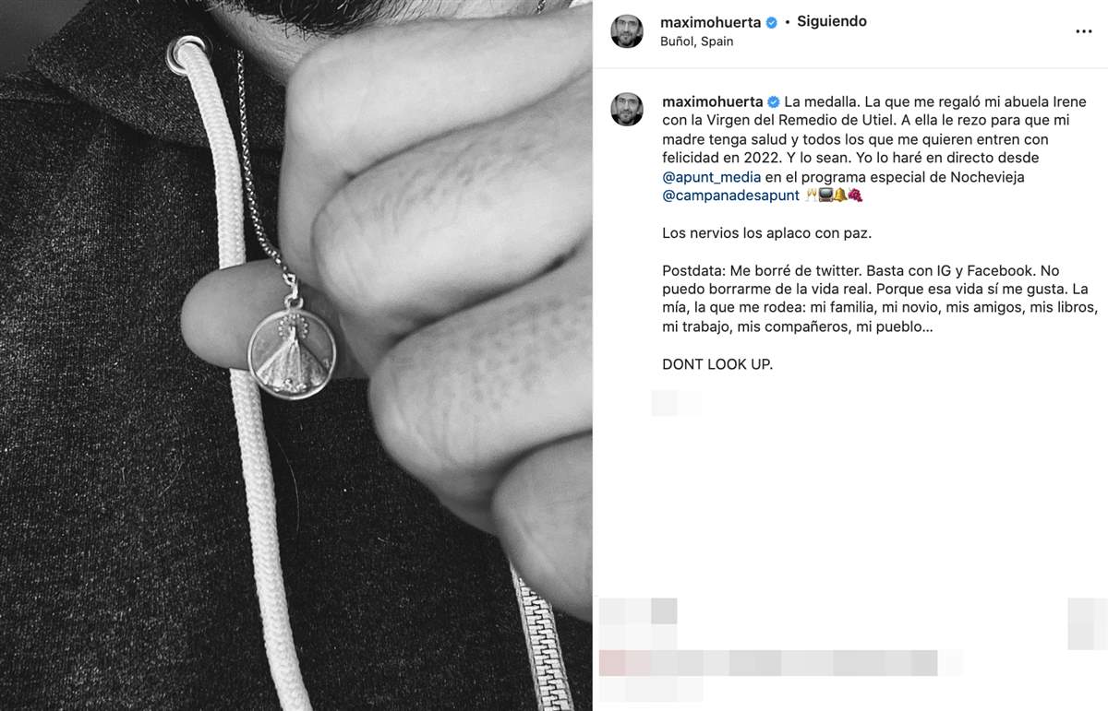
Task: Follow the @campanadesapunt mention link
Action: tap(731, 196)
